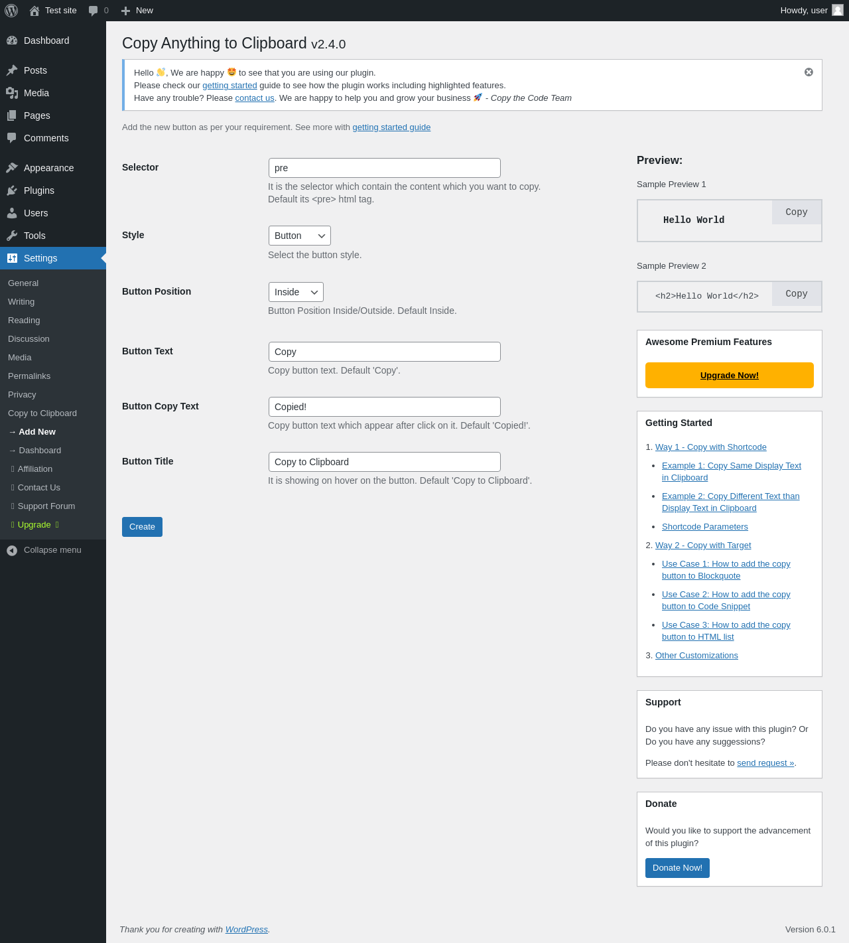Open Use Case 1 Blockquote link

click(x=726, y=570)
